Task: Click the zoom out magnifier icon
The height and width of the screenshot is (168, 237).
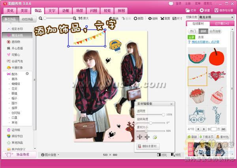Action: click(40, 19)
